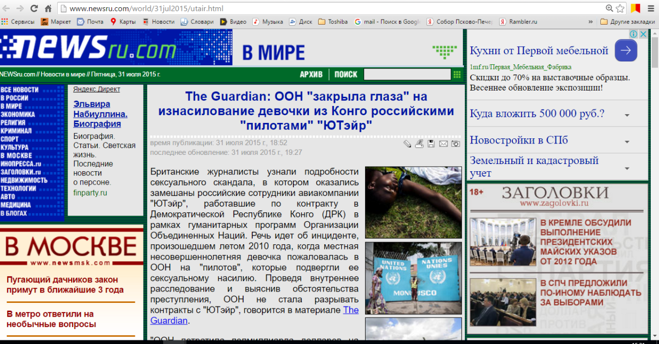
Task: Open the Карты bookmark
Action: coord(123,22)
